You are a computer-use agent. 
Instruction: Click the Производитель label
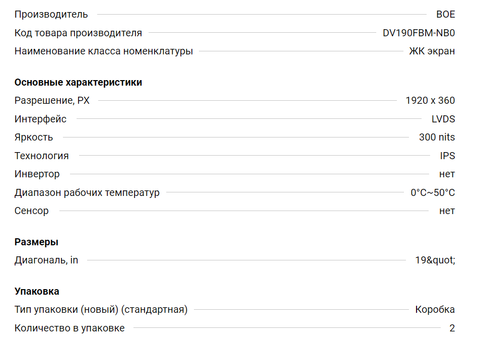click(51, 15)
